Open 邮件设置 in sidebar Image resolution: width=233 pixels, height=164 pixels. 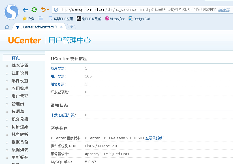pyautogui.click(x=20, y=81)
